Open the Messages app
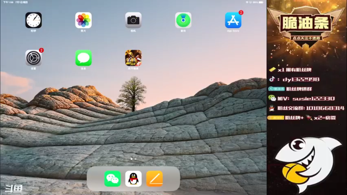The height and width of the screenshot is (195, 347). point(83,58)
